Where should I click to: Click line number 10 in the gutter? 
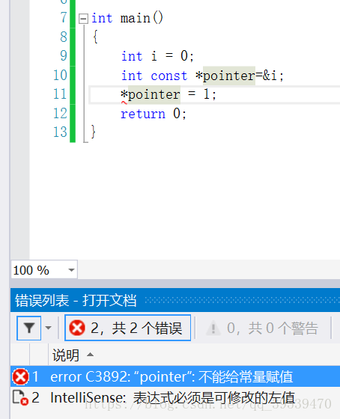(60, 76)
